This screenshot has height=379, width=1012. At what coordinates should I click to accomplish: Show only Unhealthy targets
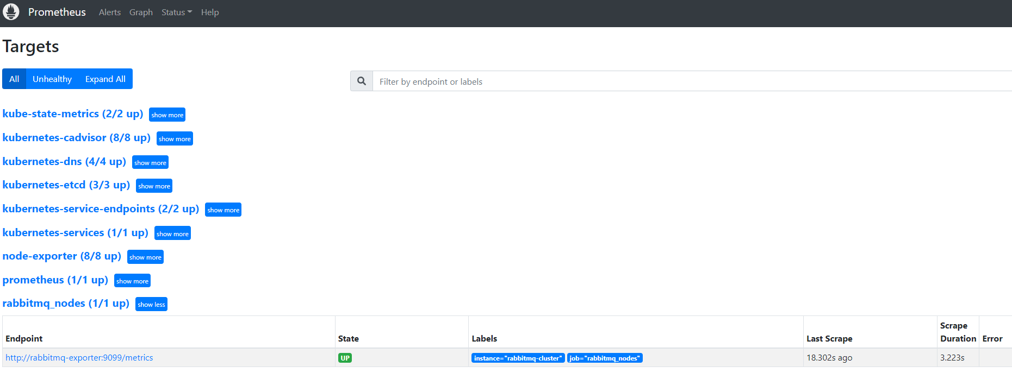(52, 79)
